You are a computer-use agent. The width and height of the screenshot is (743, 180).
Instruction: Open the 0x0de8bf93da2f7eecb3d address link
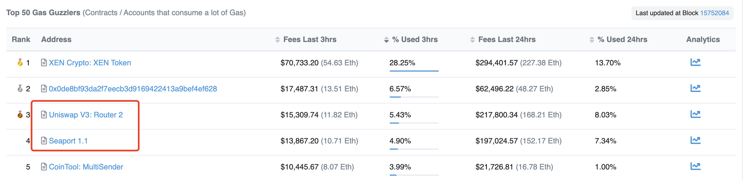point(133,89)
